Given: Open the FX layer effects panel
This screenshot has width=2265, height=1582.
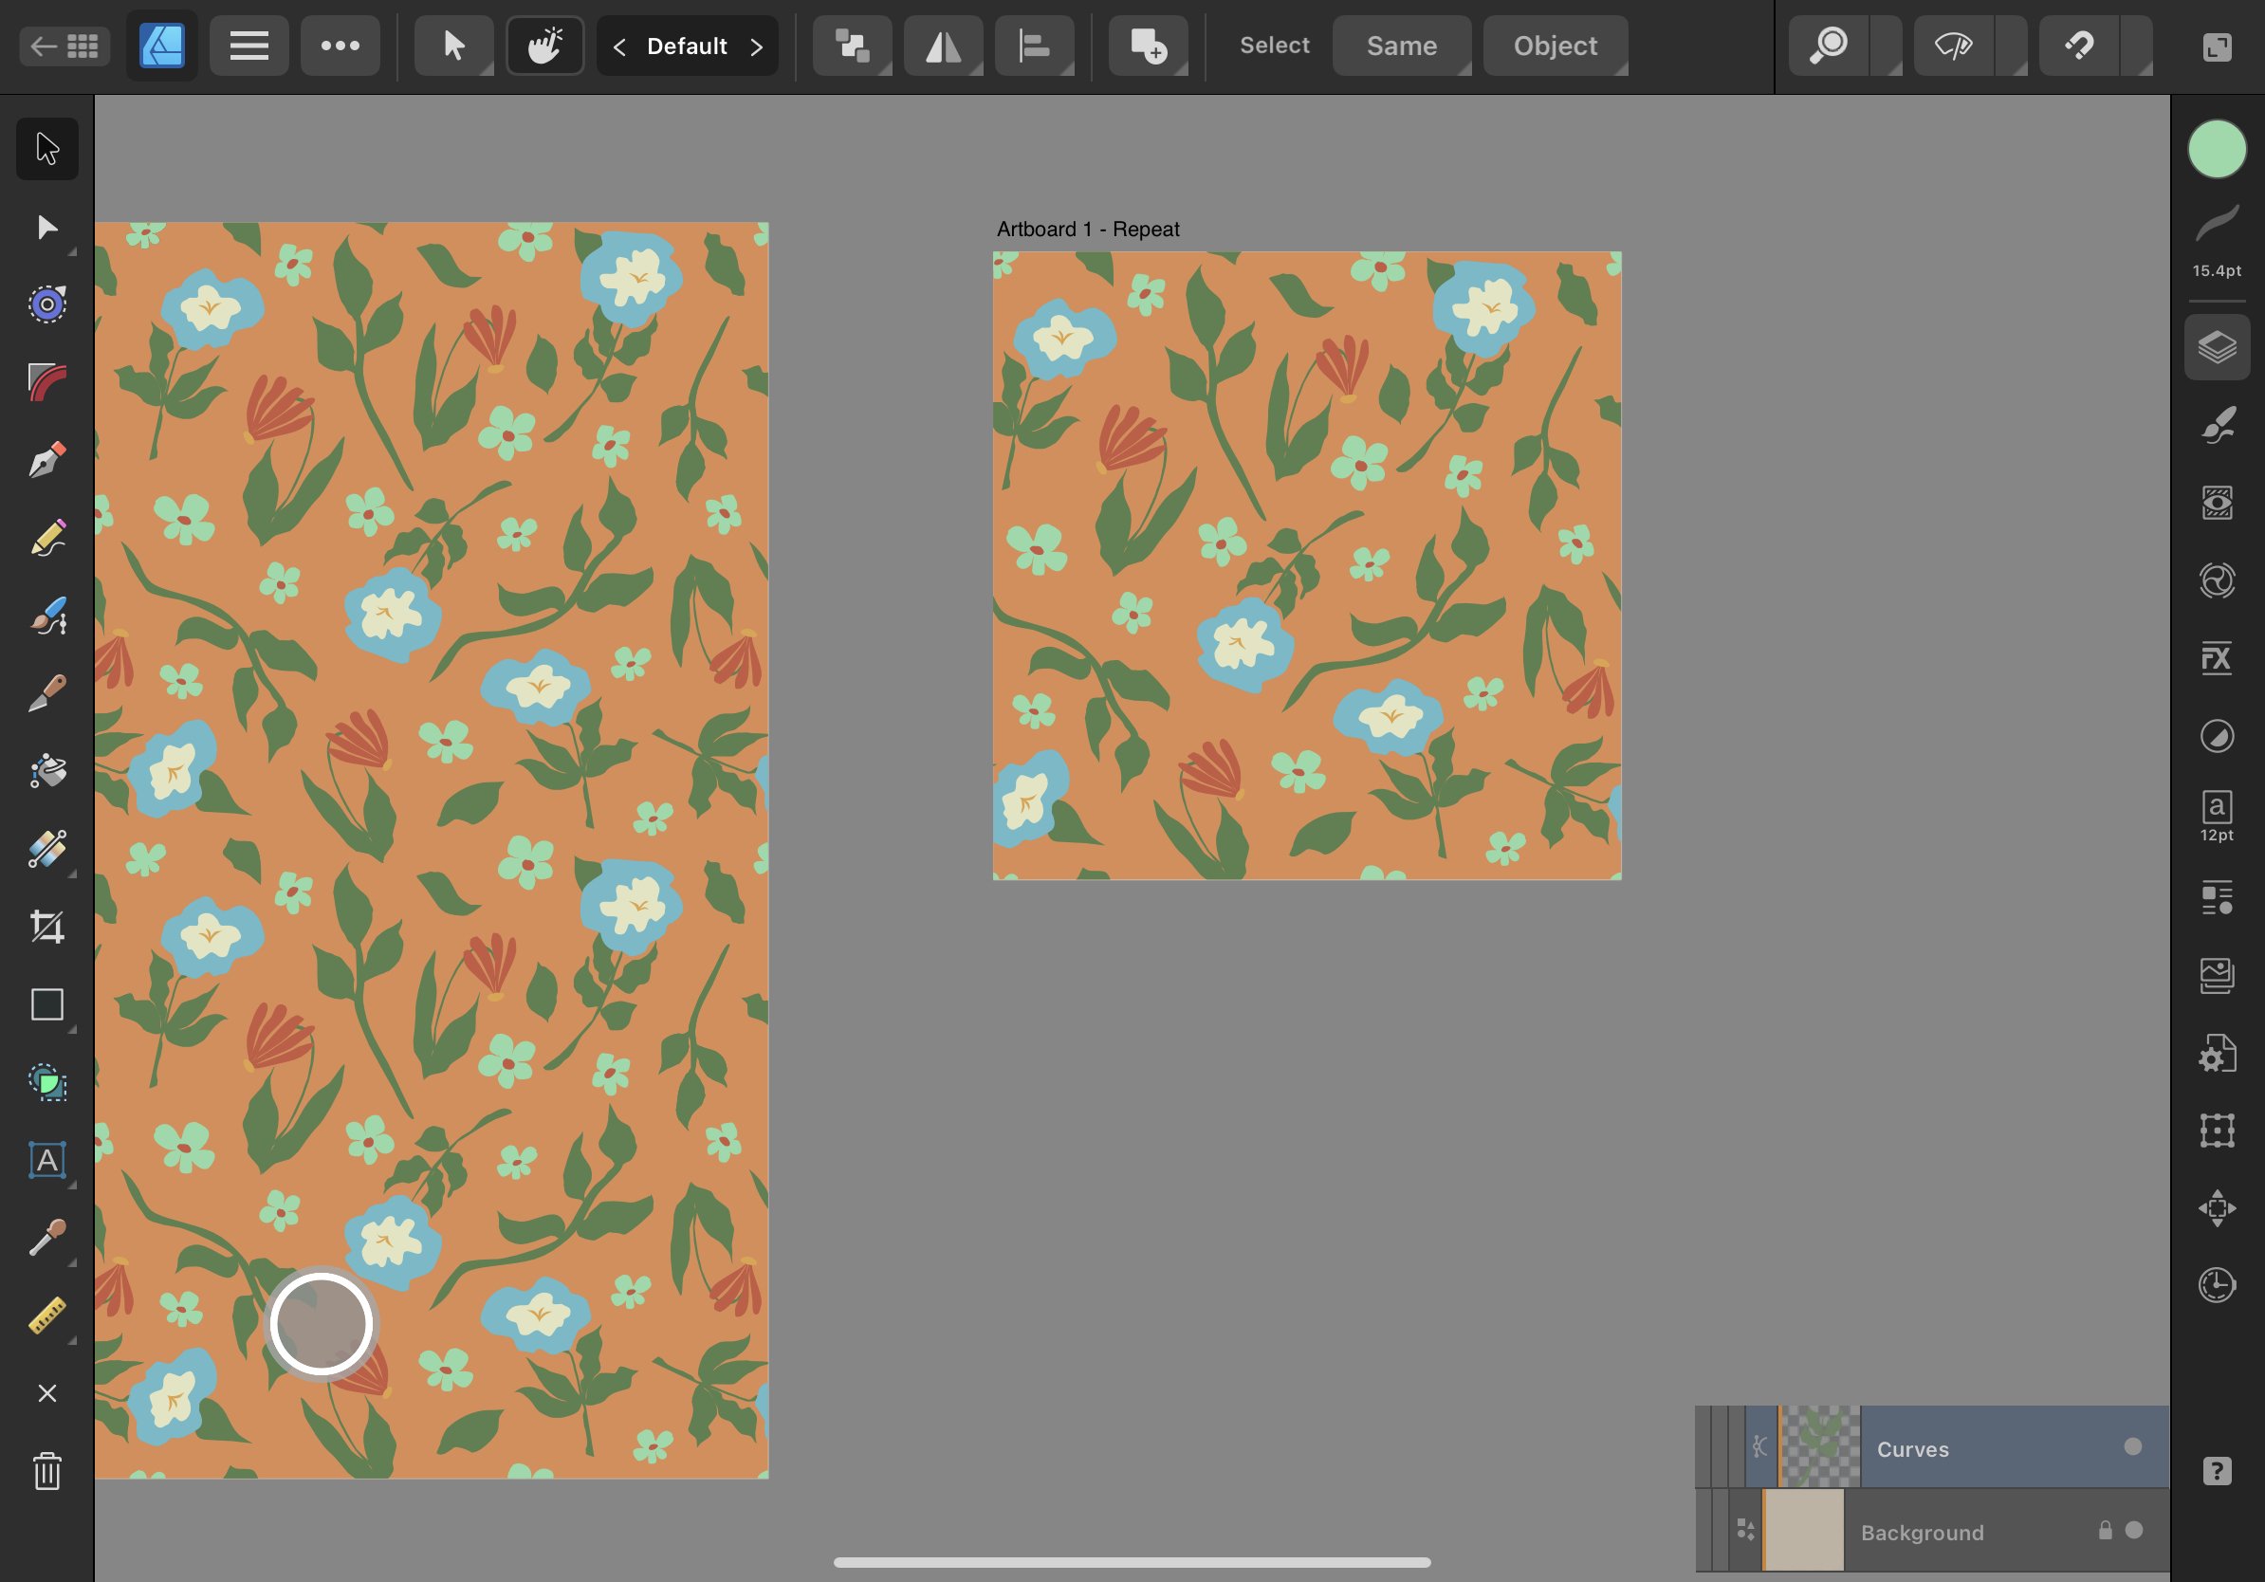Looking at the screenshot, I should [2216, 658].
